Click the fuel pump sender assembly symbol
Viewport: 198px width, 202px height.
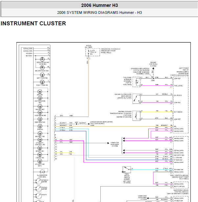coord(136,82)
